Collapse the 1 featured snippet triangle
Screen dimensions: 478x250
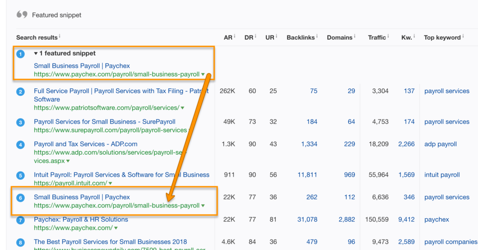click(x=35, y=53)
